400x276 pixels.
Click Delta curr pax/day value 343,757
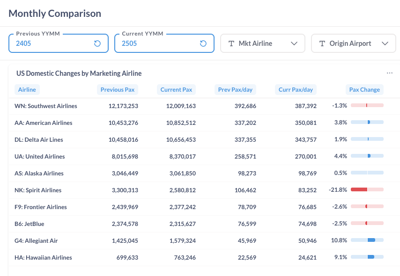click(x=305, y=140)
